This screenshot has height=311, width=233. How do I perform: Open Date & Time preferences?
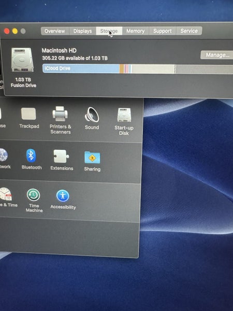tap(8, 197)
